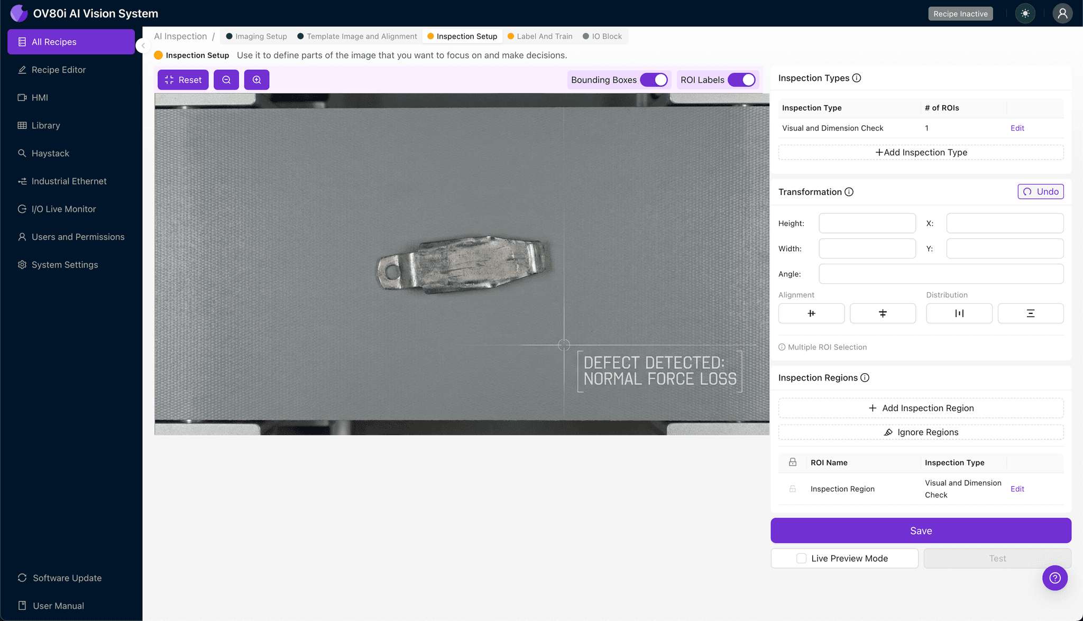Open I/O Live Monitor in the sidebar
Image resolution: width=1083 pixels, height=621 pixels.
pyautogui.click(x=71, y=209)
